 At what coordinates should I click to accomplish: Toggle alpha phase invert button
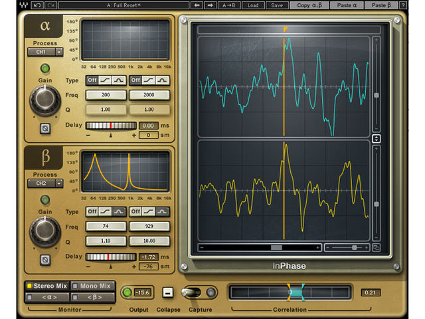tap(45, 128)
